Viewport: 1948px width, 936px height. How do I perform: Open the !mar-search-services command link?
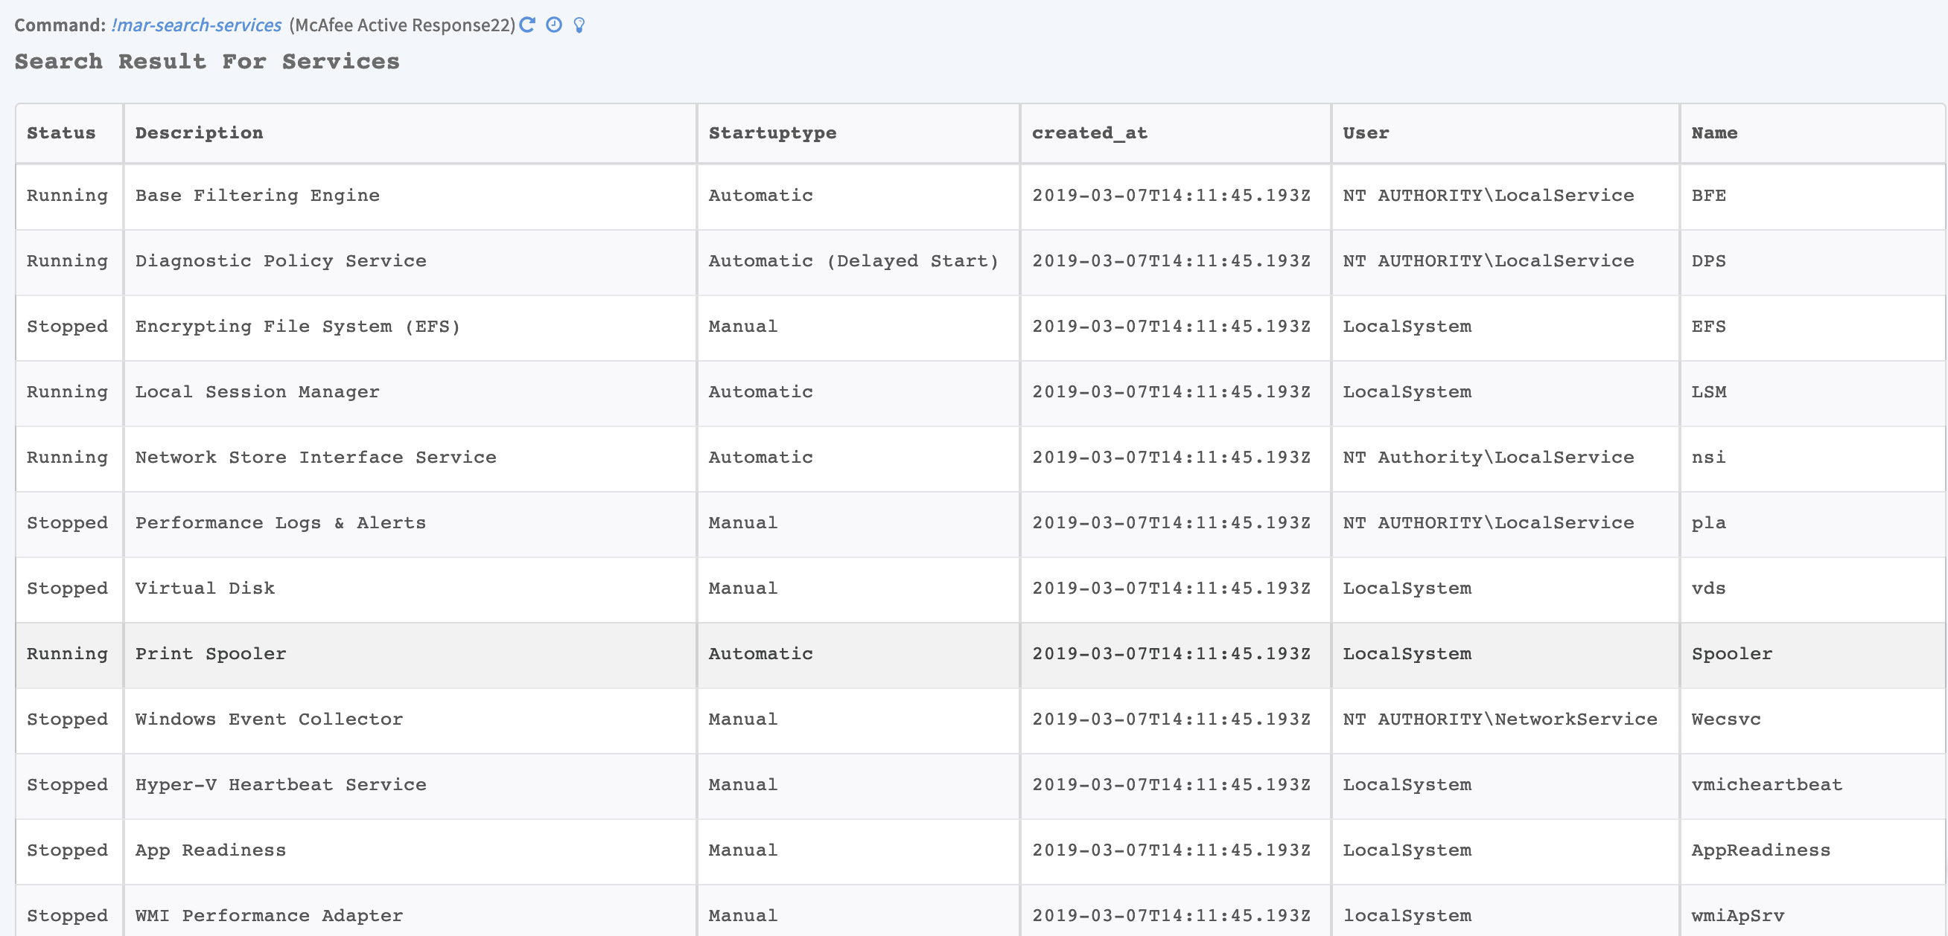pos(197,25)
